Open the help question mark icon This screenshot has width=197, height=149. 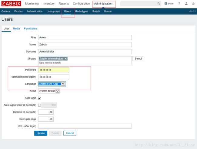click(179, 4)
